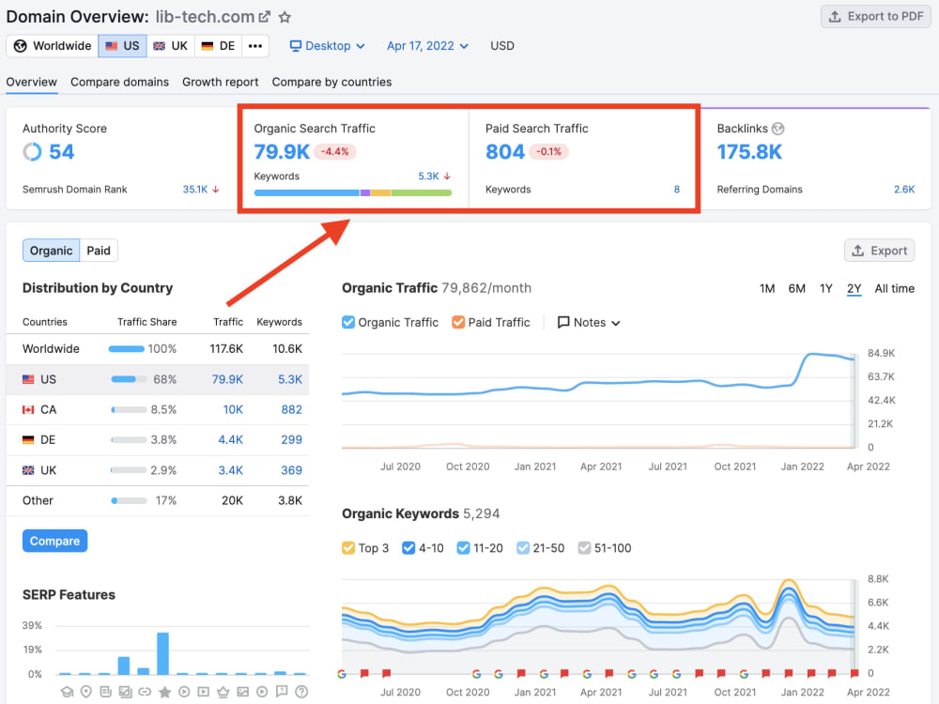Image resolution: width=939 pixels, height=704 pixels.
Task: Click the US flag in the Distribution table
Action: point(28,379)
